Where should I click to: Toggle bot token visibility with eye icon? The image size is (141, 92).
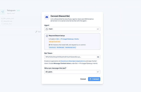click(98, 57)
